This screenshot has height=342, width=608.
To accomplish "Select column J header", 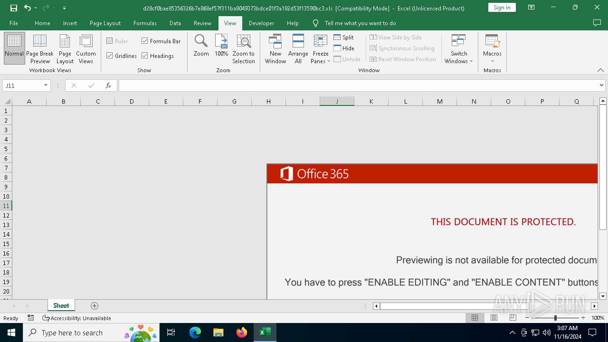I will click(x=337, y=101).
